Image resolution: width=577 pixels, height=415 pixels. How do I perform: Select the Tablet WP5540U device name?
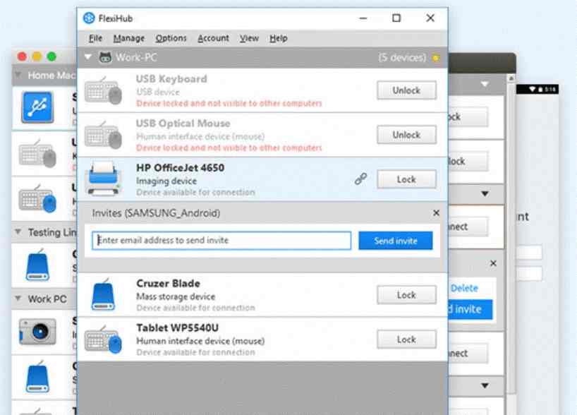177,327
